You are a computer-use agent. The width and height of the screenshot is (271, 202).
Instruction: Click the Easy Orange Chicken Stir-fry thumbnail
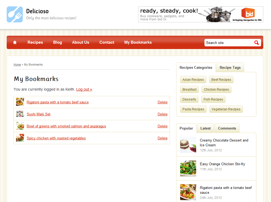coord(188,168)
